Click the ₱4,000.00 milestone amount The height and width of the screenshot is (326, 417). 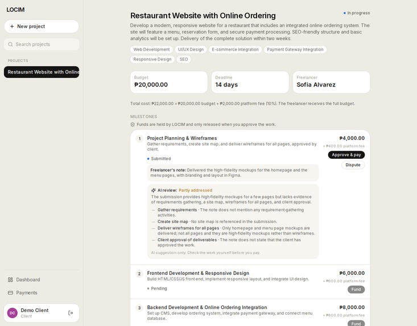pos(352,138)
